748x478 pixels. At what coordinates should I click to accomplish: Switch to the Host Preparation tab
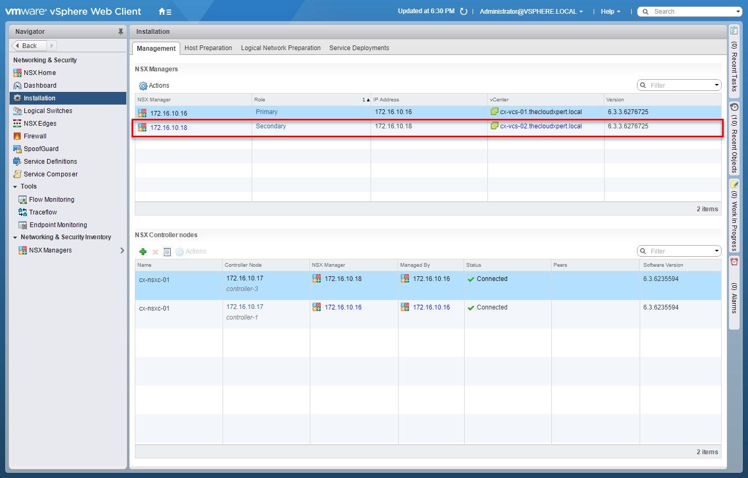208,48
